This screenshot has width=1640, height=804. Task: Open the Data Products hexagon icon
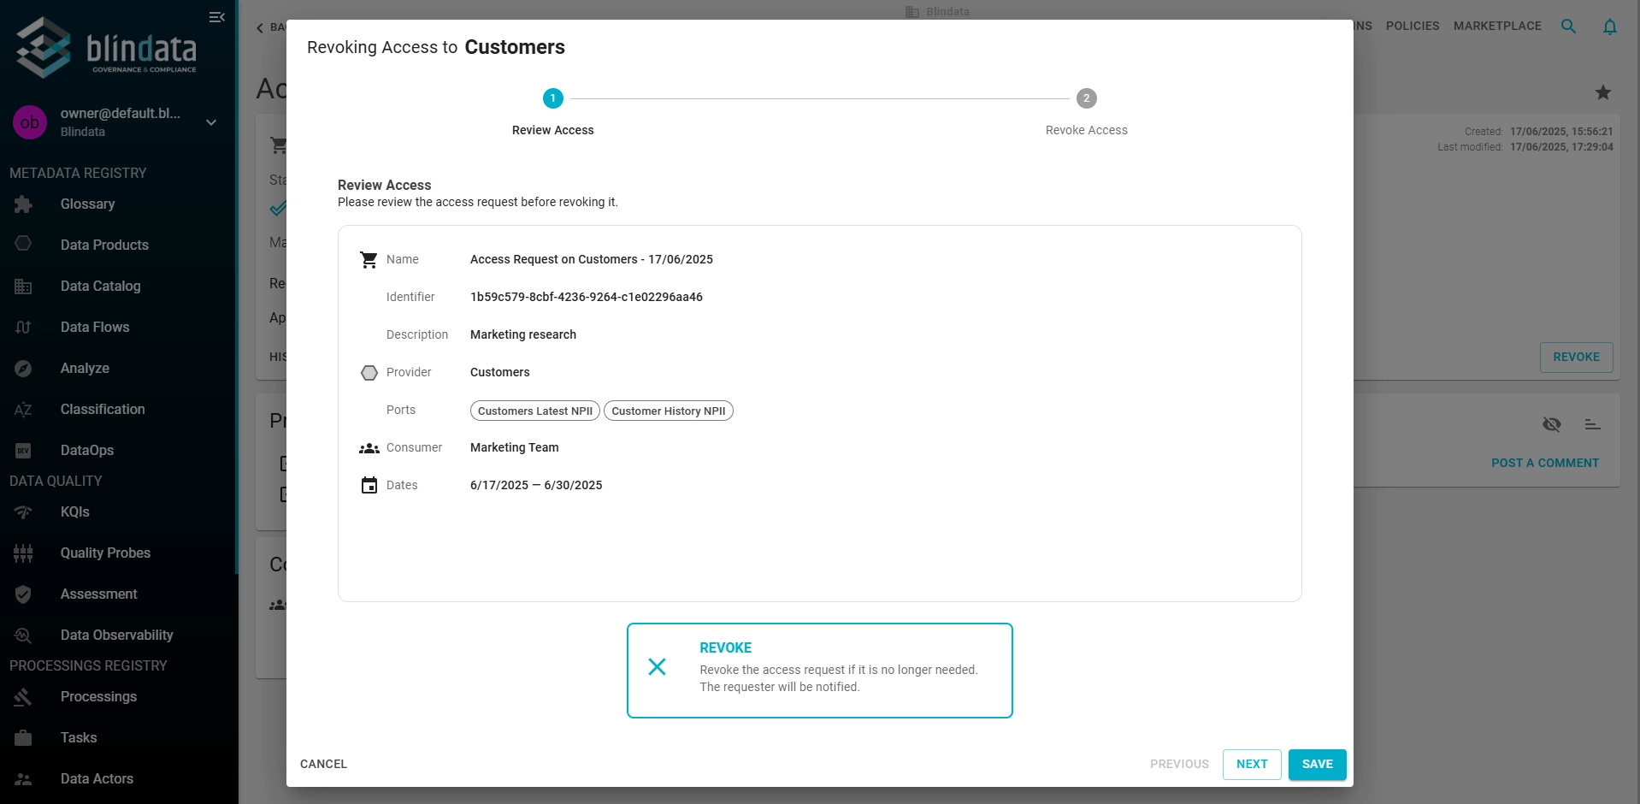[x=23, y=244]
